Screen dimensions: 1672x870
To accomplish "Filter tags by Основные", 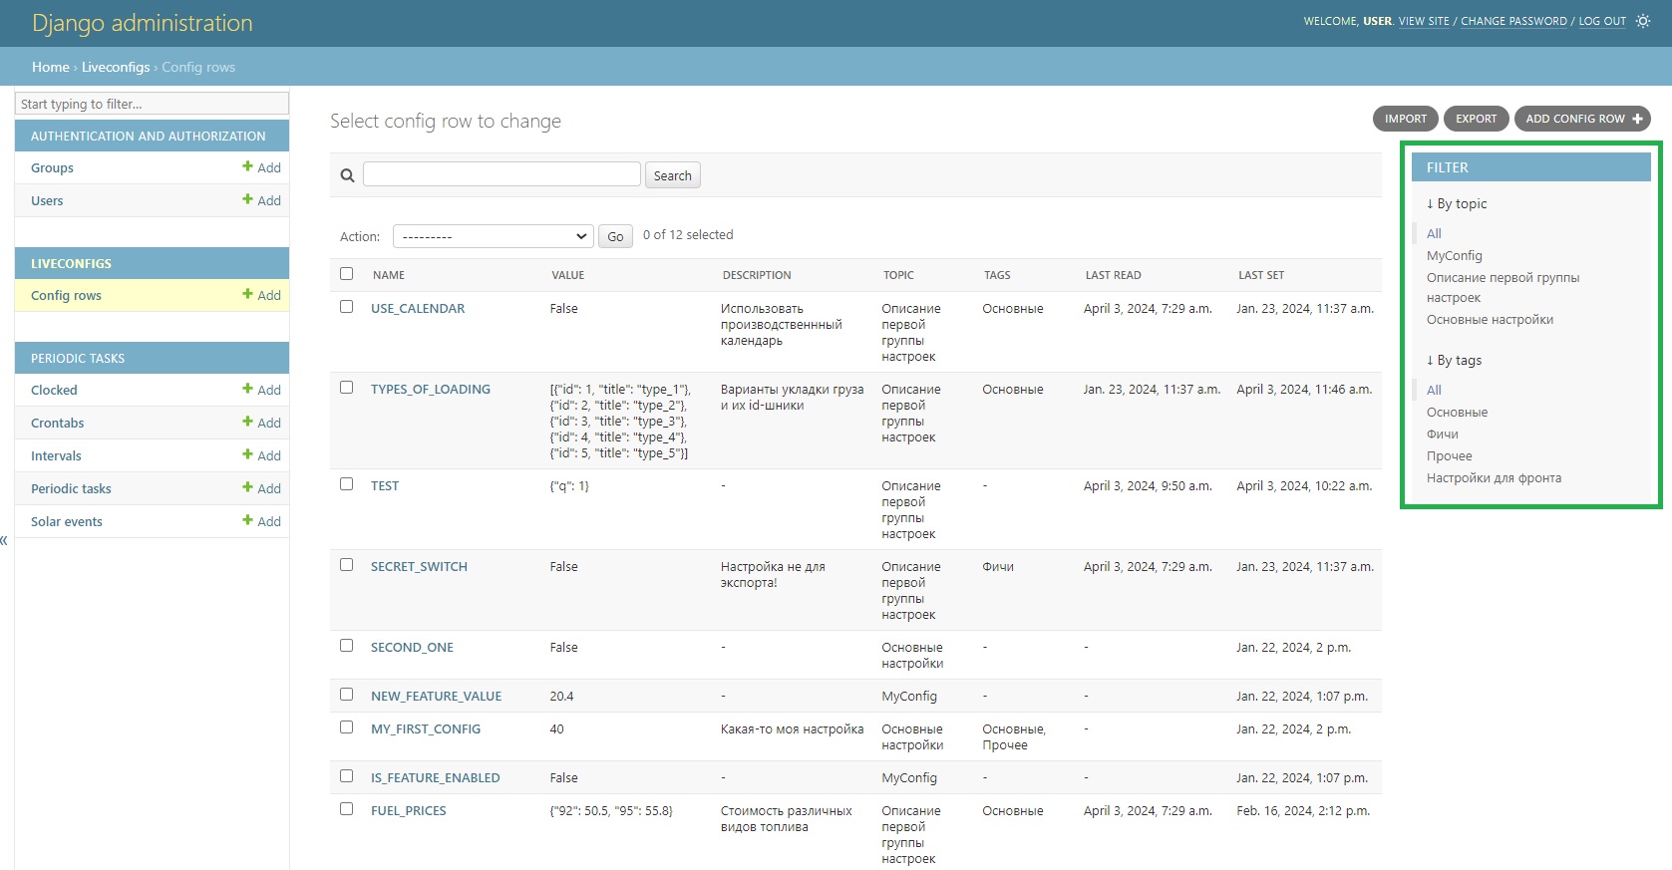I will [x=1457, y=412].
